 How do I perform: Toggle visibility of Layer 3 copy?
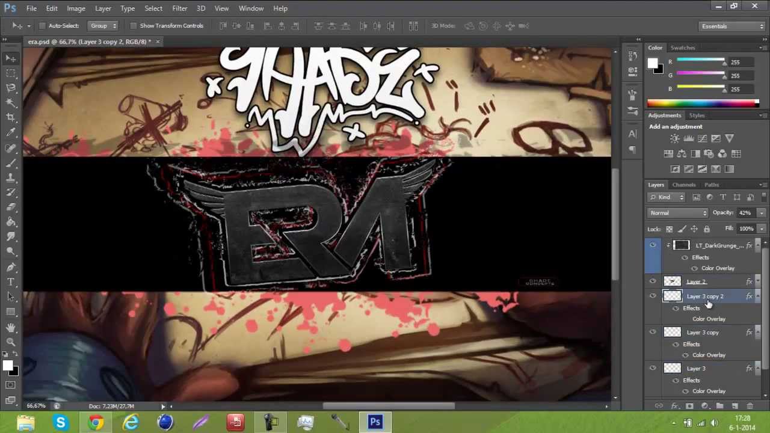[x=653, y=332]
